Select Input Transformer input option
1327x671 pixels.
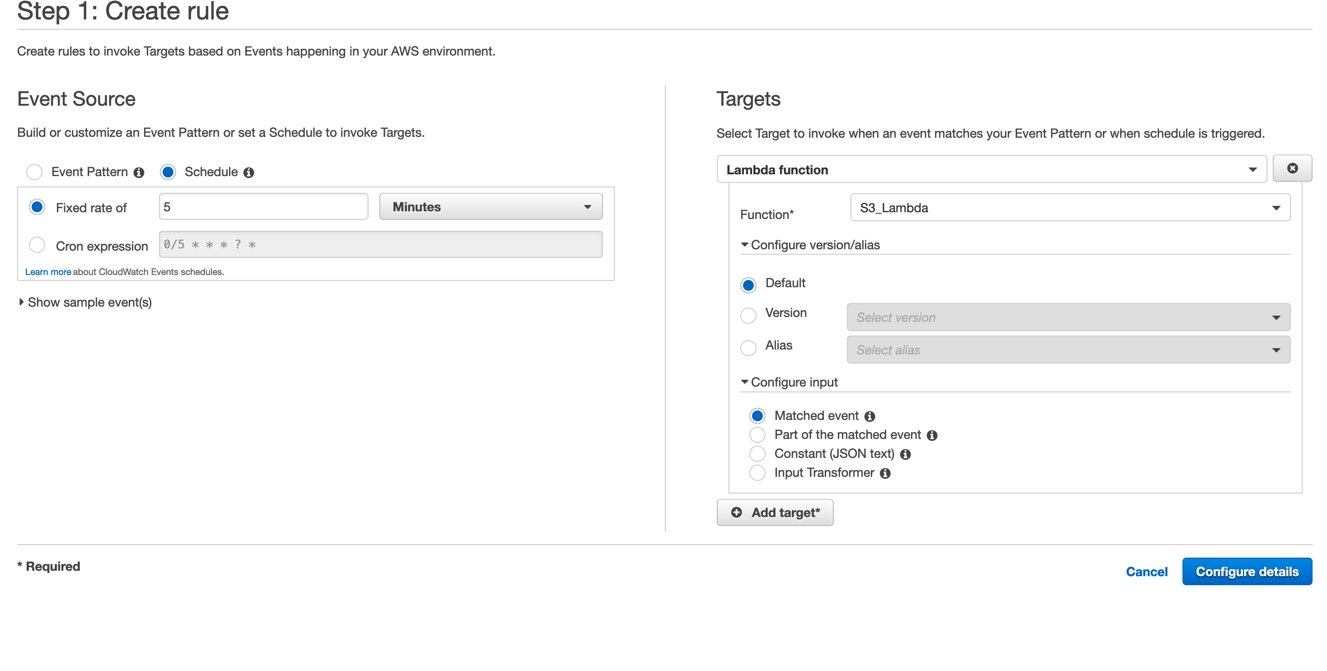(757, 473)
